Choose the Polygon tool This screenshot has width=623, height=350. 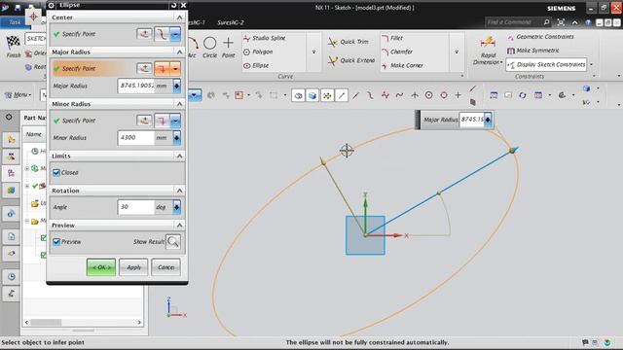point(258,52)
